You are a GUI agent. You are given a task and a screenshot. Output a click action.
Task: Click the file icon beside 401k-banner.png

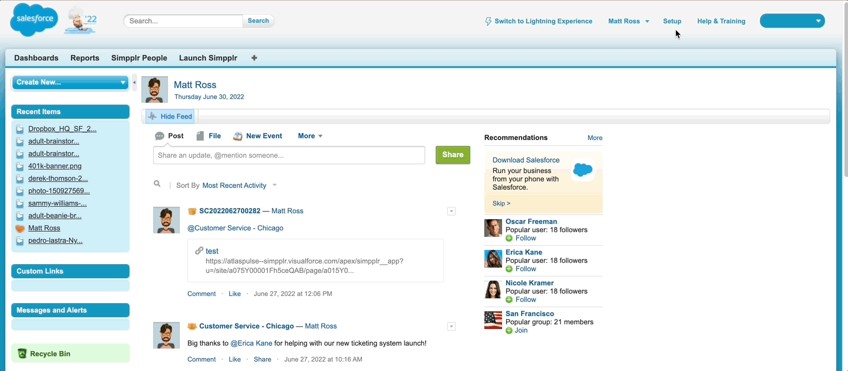click(x=20, y=166)
